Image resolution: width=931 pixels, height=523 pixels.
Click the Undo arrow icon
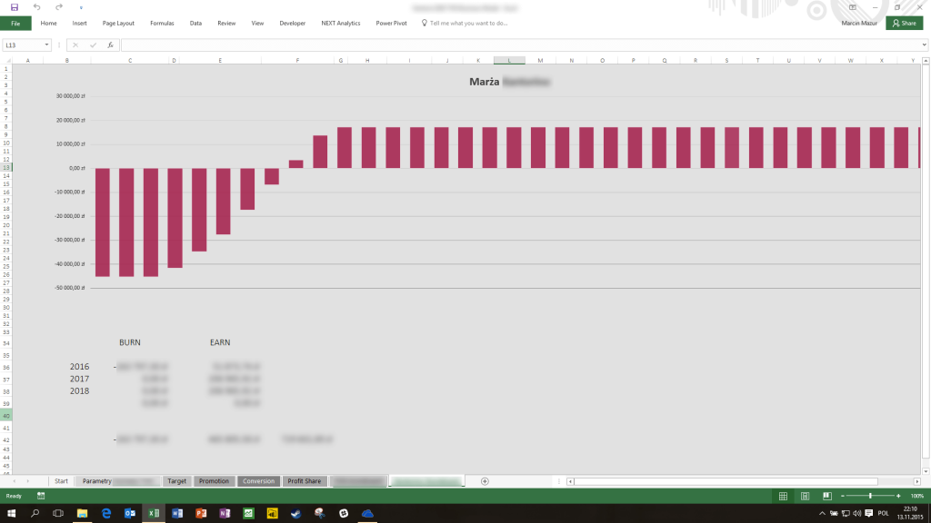[36, 7]
